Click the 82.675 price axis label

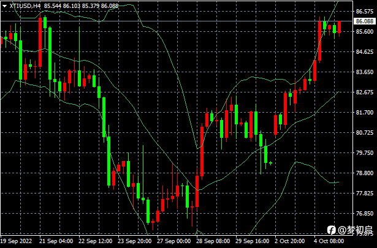pyautogui.click(x=365, y=92)
